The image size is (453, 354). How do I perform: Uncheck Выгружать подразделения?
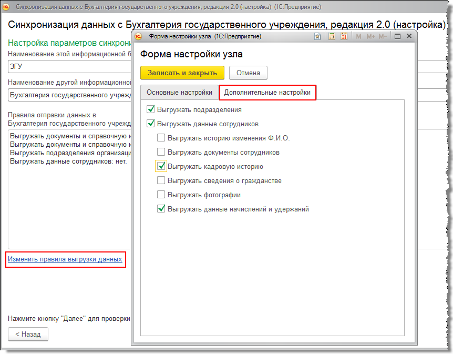[150, 109]
